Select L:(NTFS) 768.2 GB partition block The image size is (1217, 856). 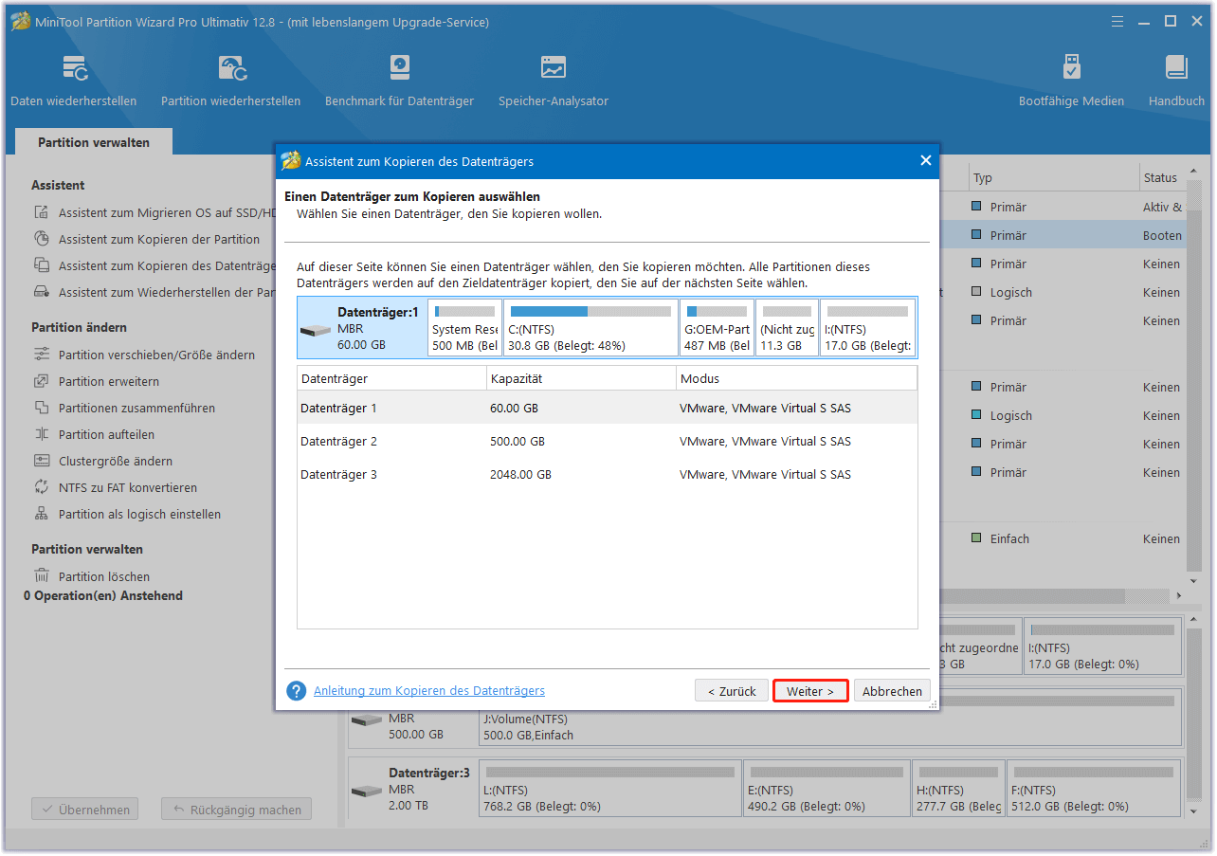click(x=609, y=788)
